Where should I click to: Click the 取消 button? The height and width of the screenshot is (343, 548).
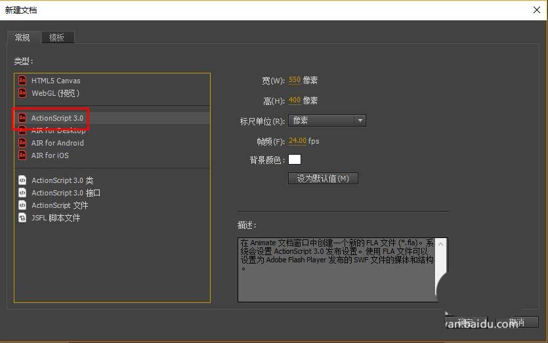tap(516, 322)
